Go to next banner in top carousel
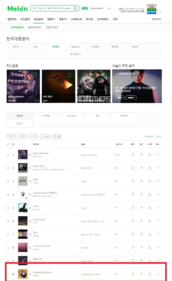Image resolution: width=172 pixels, height=281 pixels. point(161,12)
